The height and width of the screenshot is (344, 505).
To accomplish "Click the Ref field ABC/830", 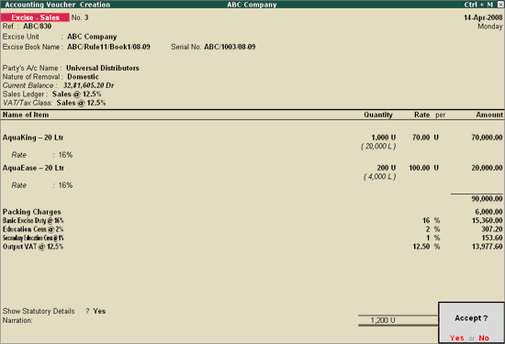I will coord(37,27).
